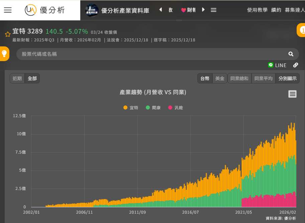Switch to the 同業總和 view

coord(239,78)
